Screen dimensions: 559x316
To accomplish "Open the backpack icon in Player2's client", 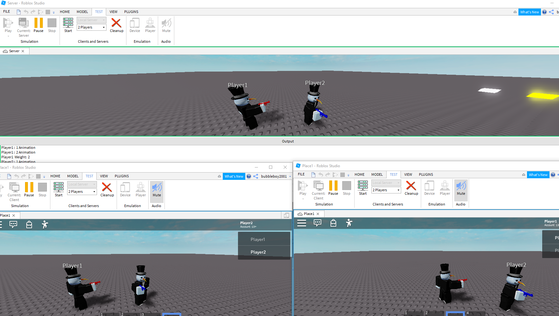I will pyautogui.click(x=29, y=224).
